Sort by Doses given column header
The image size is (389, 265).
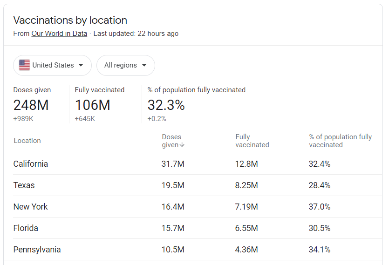pyautogui.click(x=171, y=141)
